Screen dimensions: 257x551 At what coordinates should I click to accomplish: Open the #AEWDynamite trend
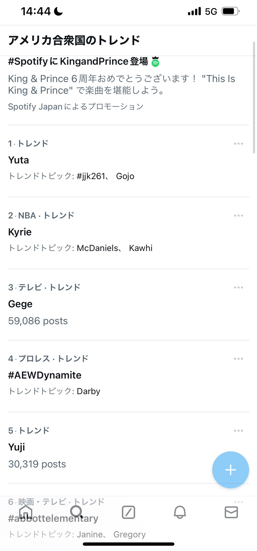(45, 375)
